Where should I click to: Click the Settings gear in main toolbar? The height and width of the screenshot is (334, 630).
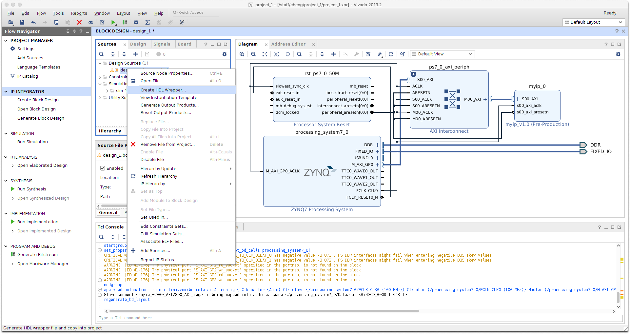pos(136,22)
